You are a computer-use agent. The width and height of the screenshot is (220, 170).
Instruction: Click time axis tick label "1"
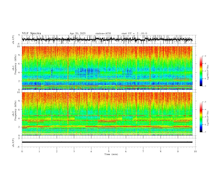pyautogui.click(x=39, y=151)
